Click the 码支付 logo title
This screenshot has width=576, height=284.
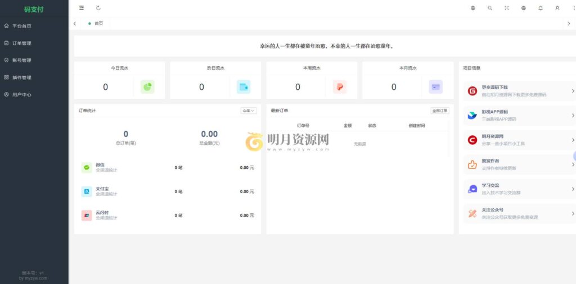click(34, 10)
